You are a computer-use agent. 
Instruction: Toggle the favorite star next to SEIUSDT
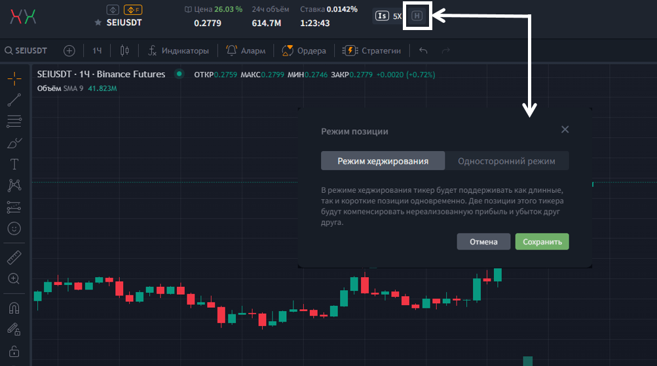(98, 23)
